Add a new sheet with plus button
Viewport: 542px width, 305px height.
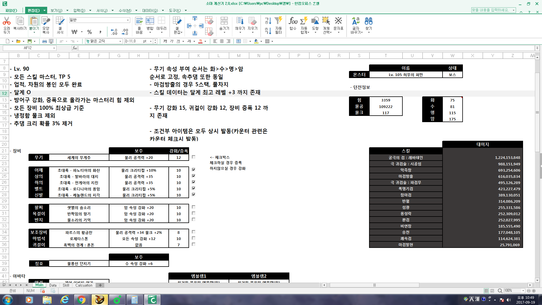pyautogui.click(x=100, y=285)
